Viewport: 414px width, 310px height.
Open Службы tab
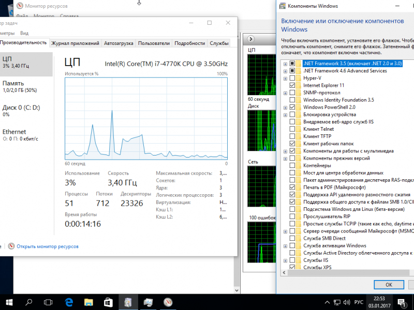(x=219, y=43)
